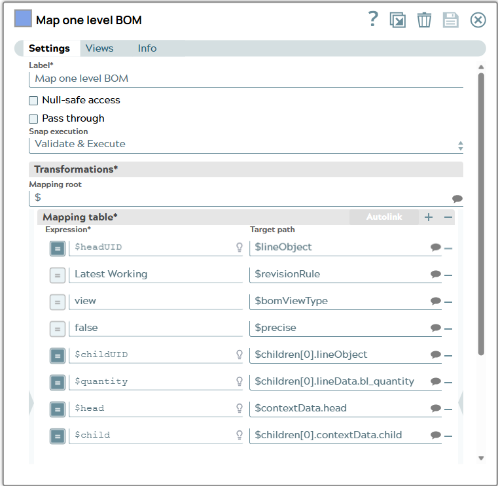Toggle expression mode for $head row
This screenshot has height=486, width=498.
58,409
